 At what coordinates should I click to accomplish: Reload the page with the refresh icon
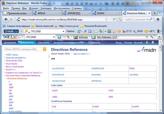tap(114, 19)
